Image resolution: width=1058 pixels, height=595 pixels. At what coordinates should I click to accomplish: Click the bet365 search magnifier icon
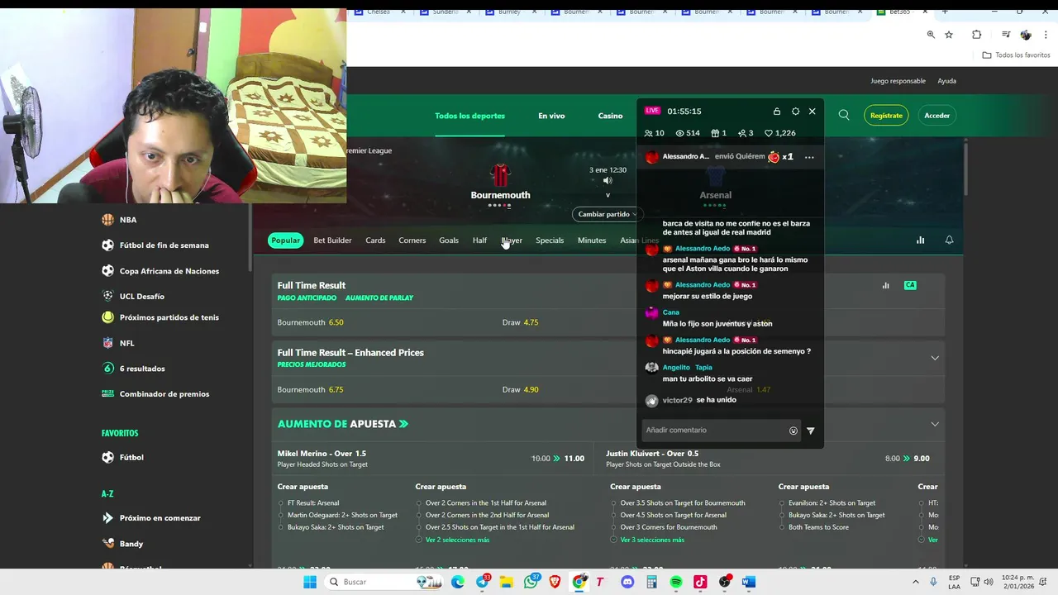click(844, 115)
